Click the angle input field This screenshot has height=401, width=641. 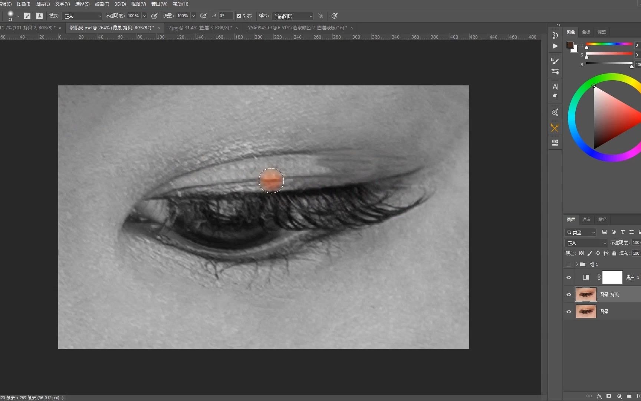tap(226, 16)
